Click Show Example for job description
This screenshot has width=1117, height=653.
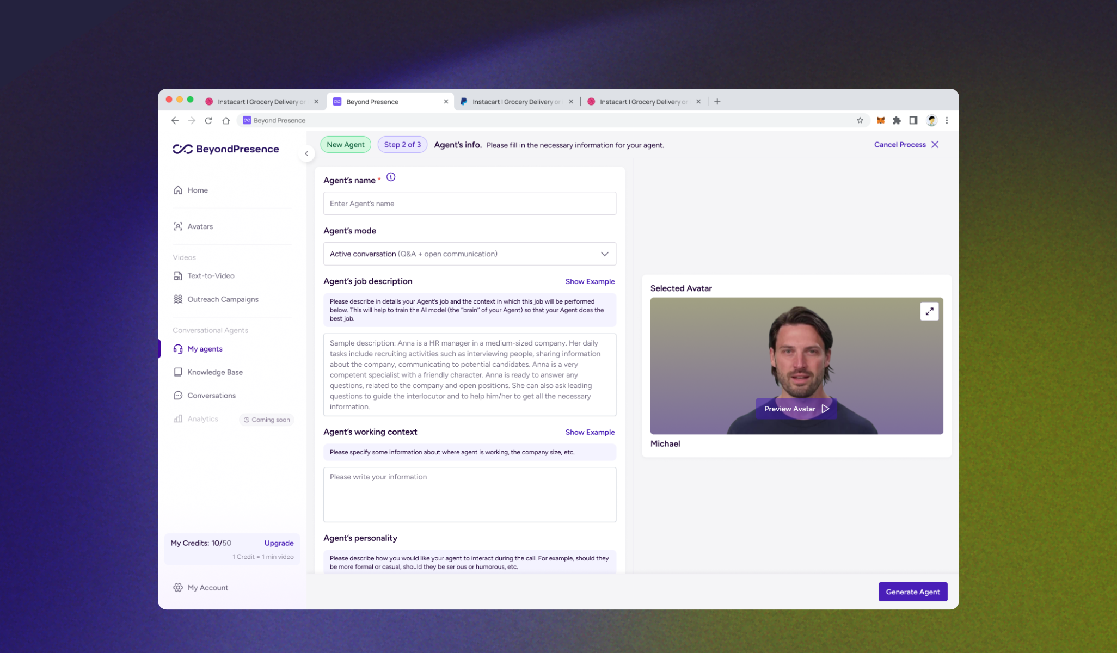pyautogui.click(x=590, y=281)
